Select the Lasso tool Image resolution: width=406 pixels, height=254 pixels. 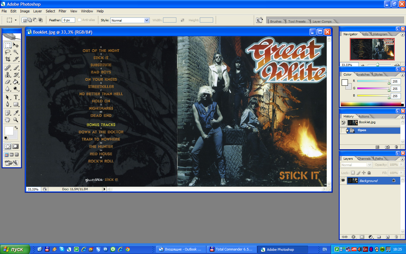pos(8,52)
